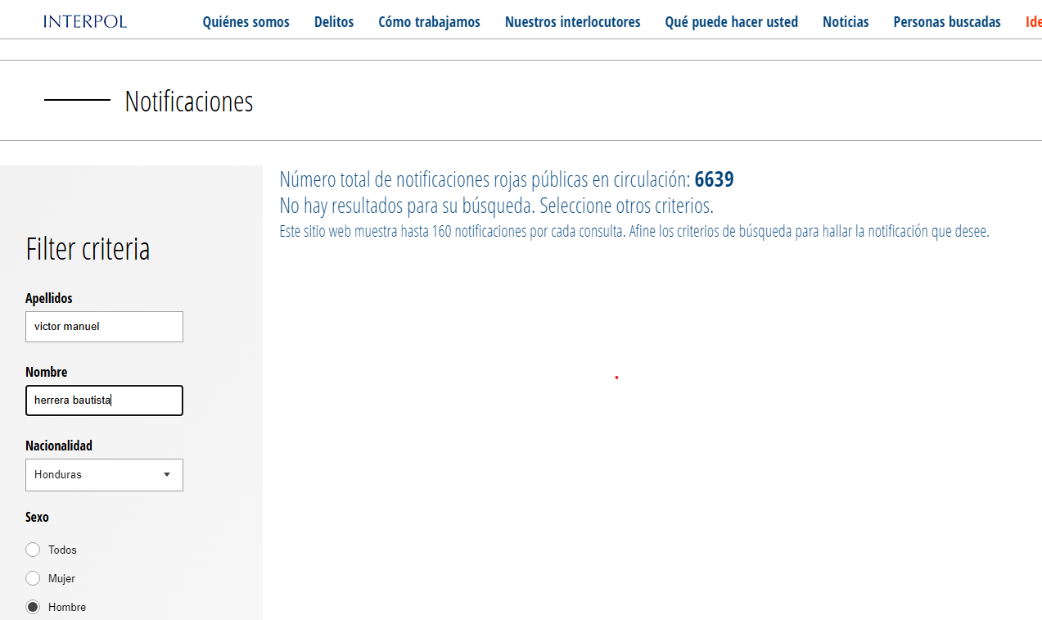Viewport: 1042px width, 620px height.
Task: Click the Nacionalidad field label
Action: point(59,446)
